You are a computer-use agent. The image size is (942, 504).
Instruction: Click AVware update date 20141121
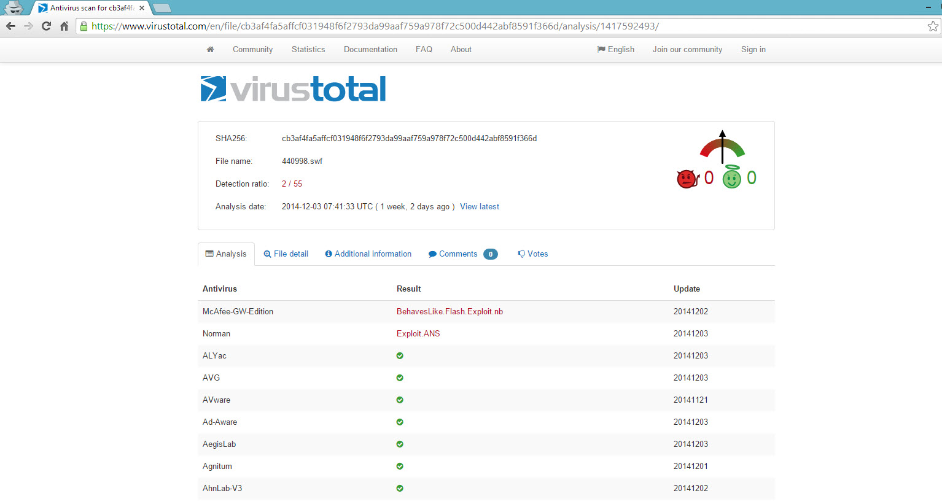[x=691, y=400]
